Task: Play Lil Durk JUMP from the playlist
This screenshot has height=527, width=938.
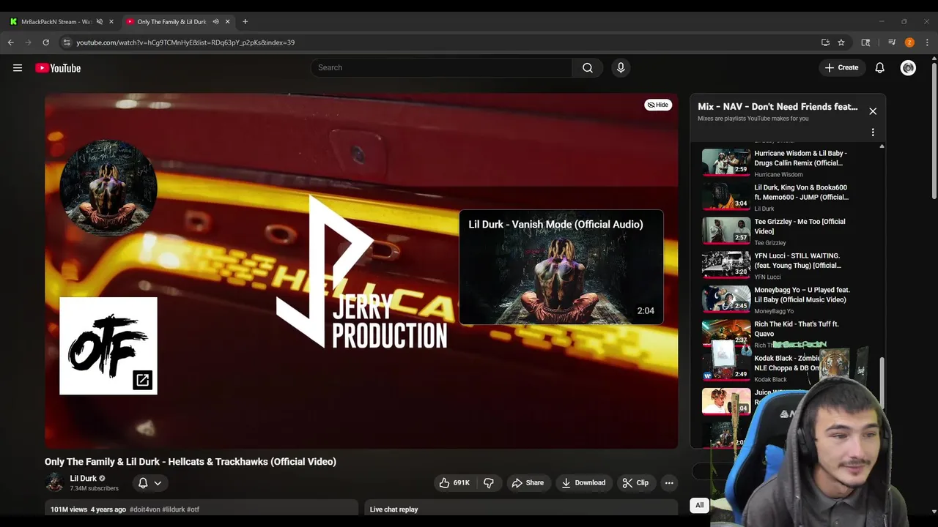Action: pyautogui.click(x=786, y=197)
